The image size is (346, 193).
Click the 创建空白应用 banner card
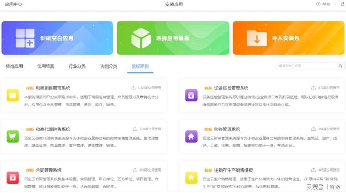coord(57,38)
